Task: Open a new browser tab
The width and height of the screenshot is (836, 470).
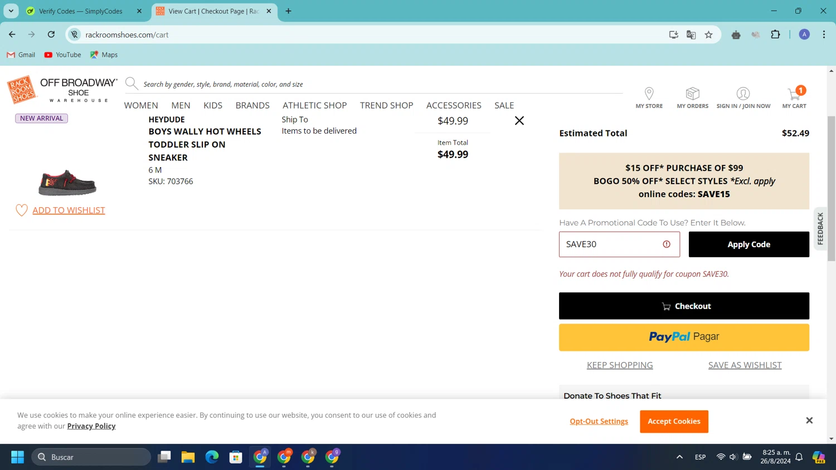Action: [x=288, y=11]
